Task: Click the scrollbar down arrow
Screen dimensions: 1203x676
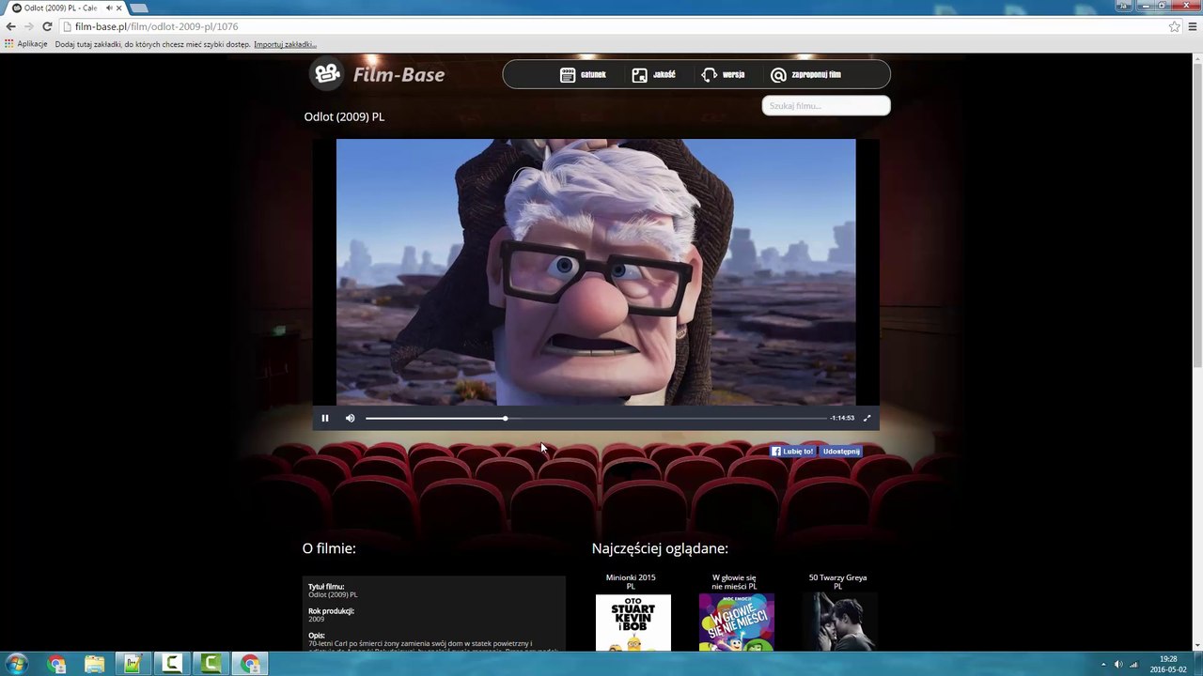Action: [1196, 646]
